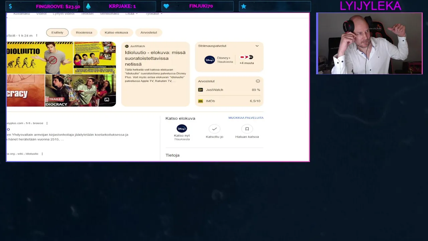Open the info icon beside Arvostelut
Viewport: 428px width, 241px height.
point(258,81)
